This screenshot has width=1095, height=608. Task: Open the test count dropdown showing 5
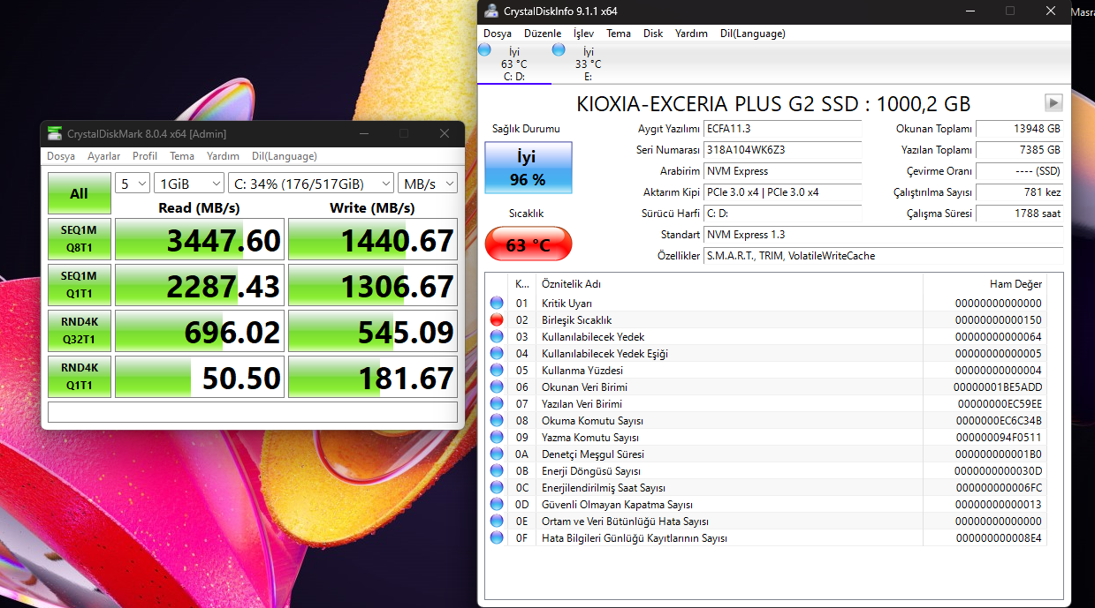click(132, 183)
